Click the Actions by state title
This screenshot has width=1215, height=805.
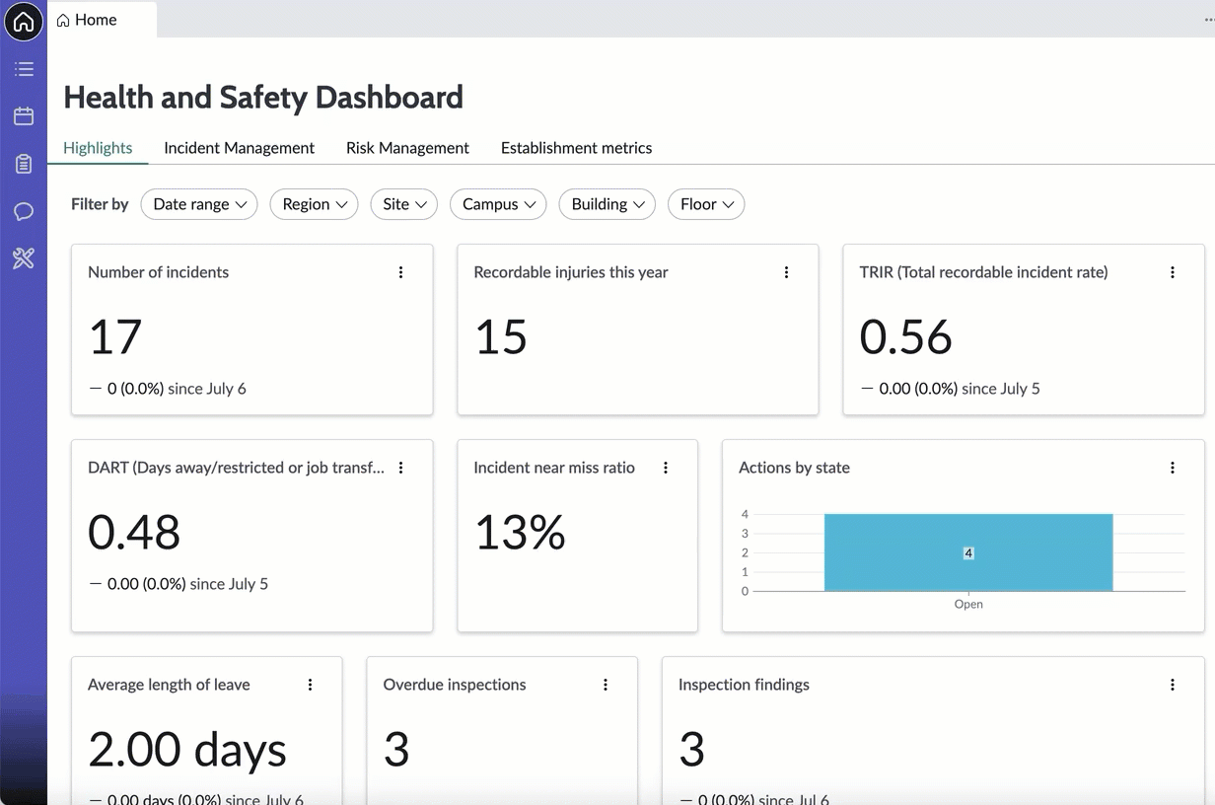(794, 468)
